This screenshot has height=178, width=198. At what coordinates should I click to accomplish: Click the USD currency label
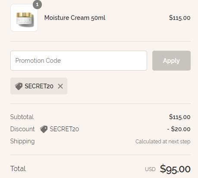tap(150, 169)
